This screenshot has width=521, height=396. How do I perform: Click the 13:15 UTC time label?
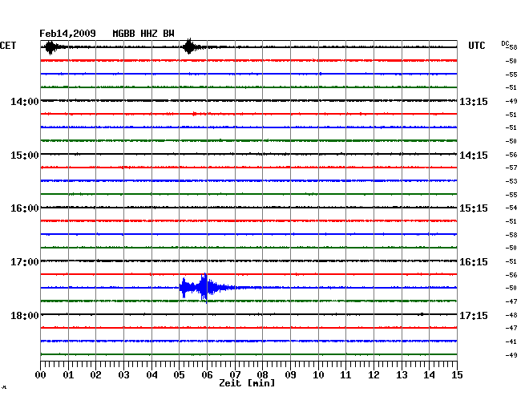coord(474,102)
